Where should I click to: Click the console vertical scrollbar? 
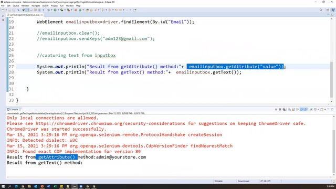click(334, 146)
